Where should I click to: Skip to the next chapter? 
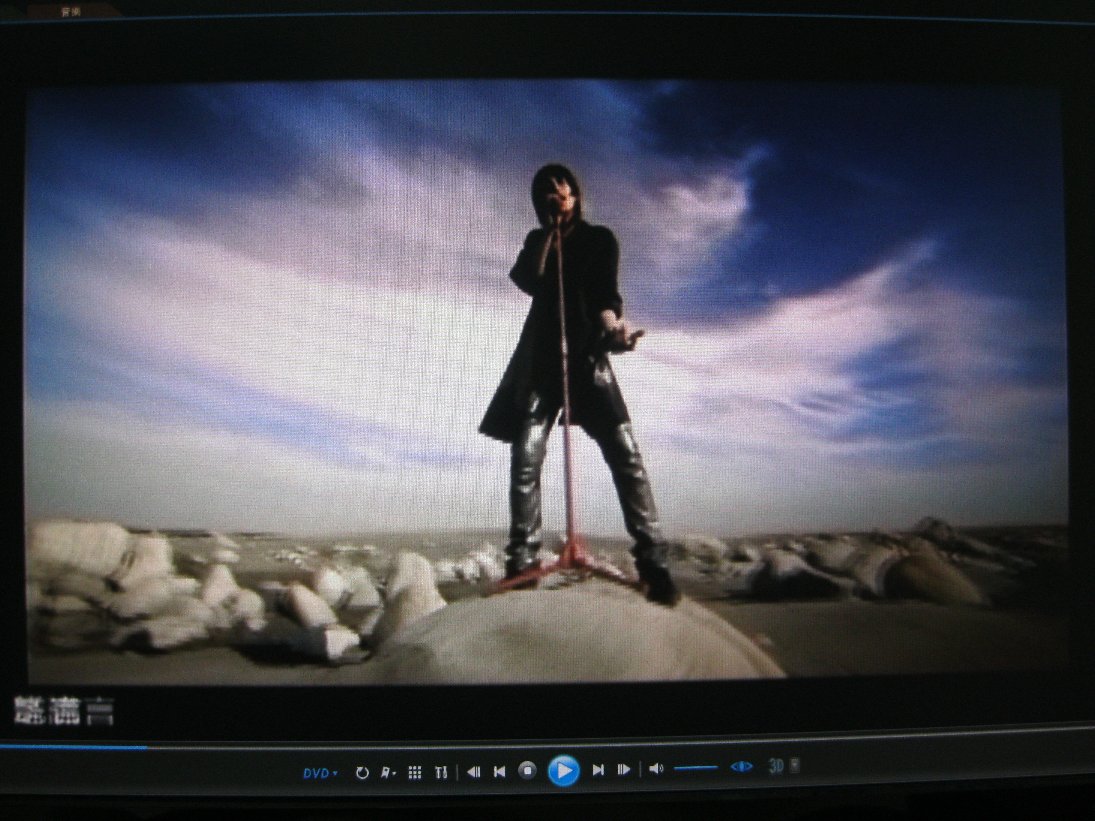pos(598,769)
